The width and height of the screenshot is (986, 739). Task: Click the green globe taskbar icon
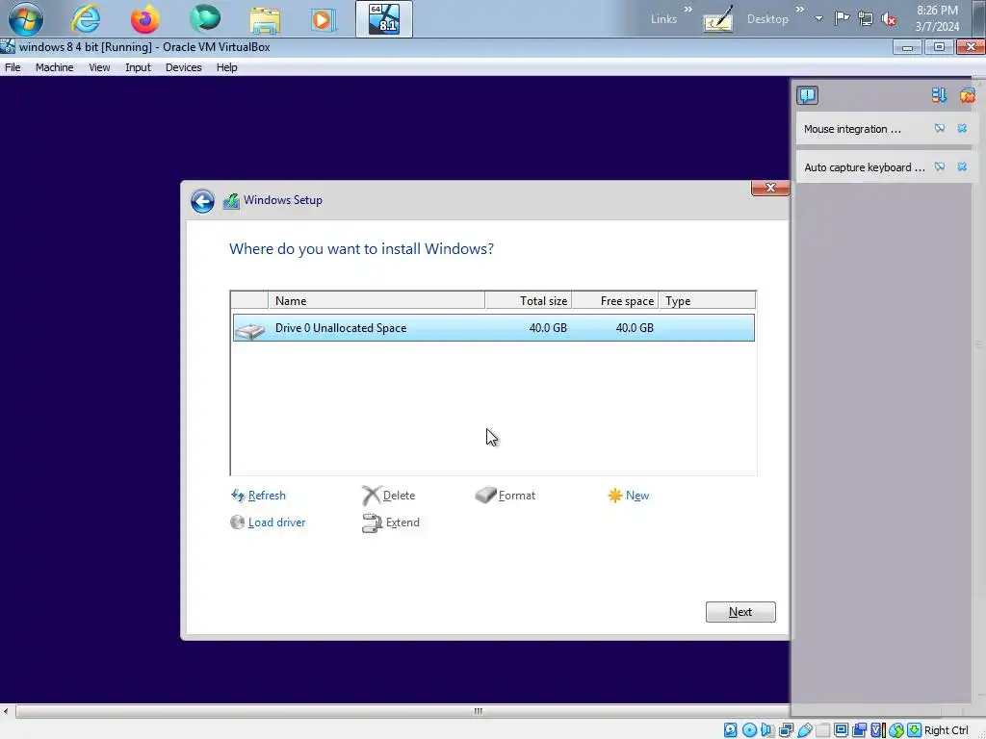click(205, 18)
